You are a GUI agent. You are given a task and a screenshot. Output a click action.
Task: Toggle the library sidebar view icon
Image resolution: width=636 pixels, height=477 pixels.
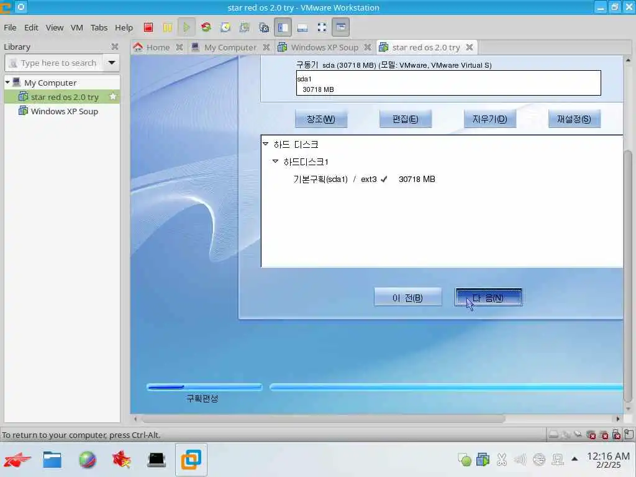coord(283,27)
